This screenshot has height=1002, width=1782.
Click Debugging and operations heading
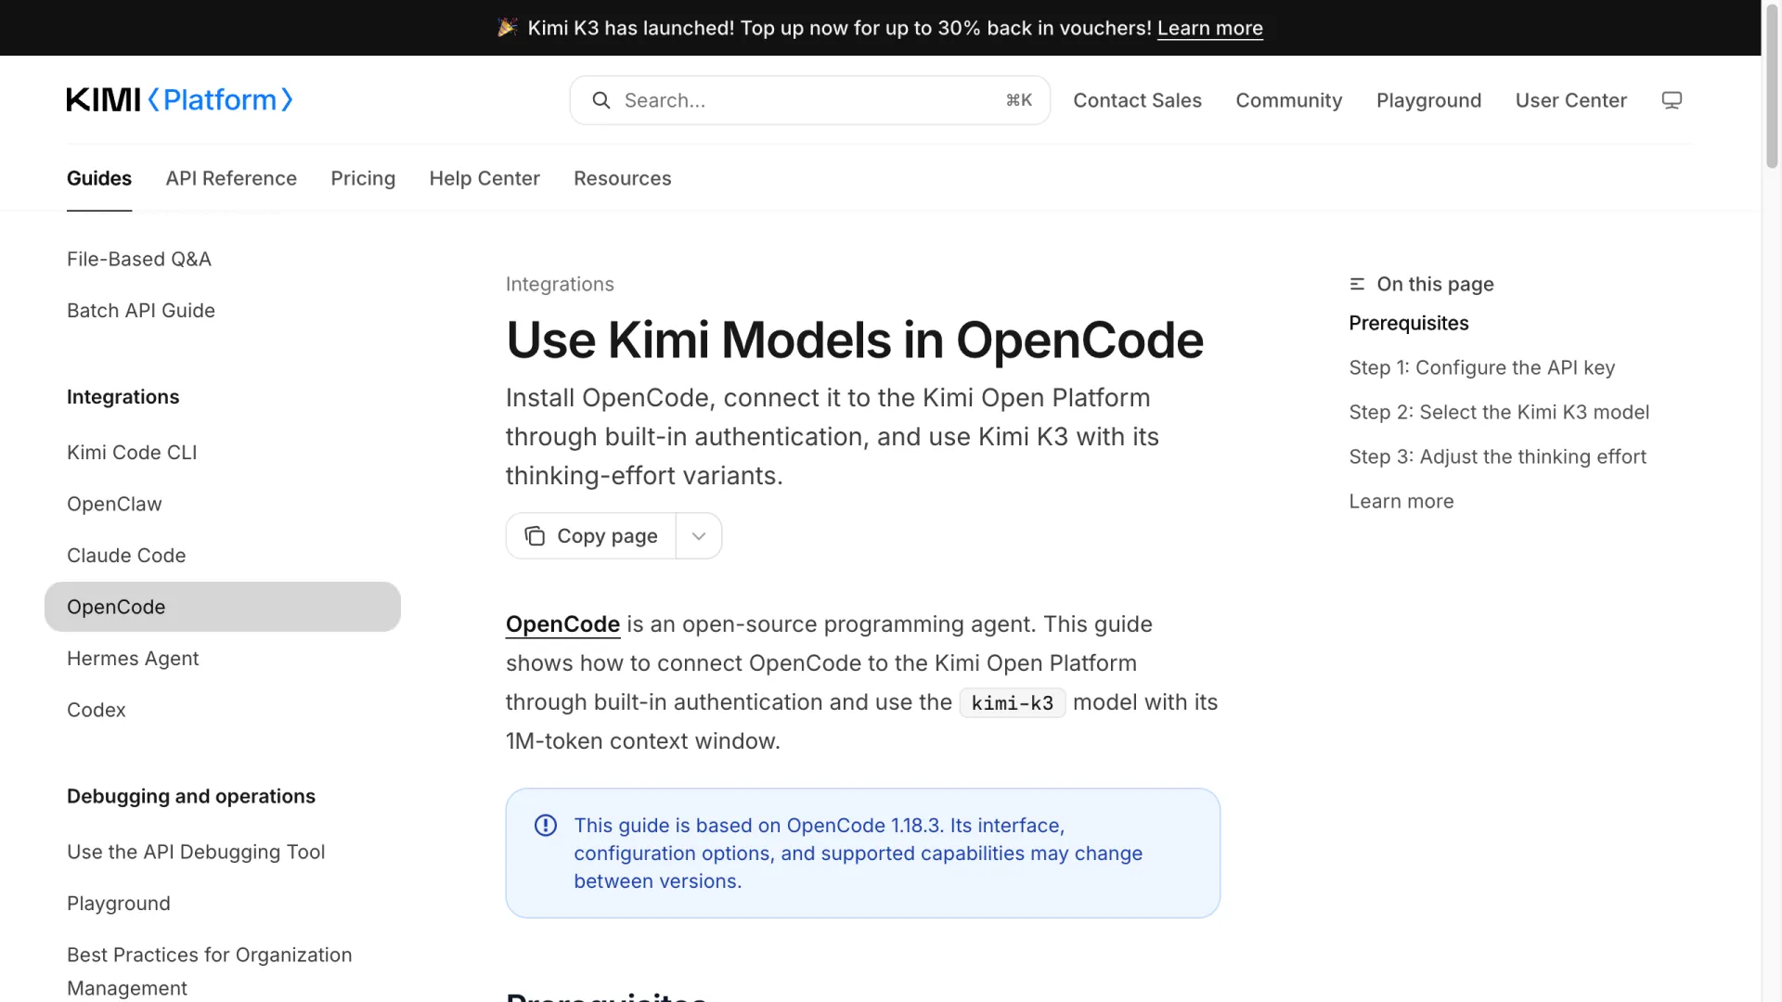(191, 797)
